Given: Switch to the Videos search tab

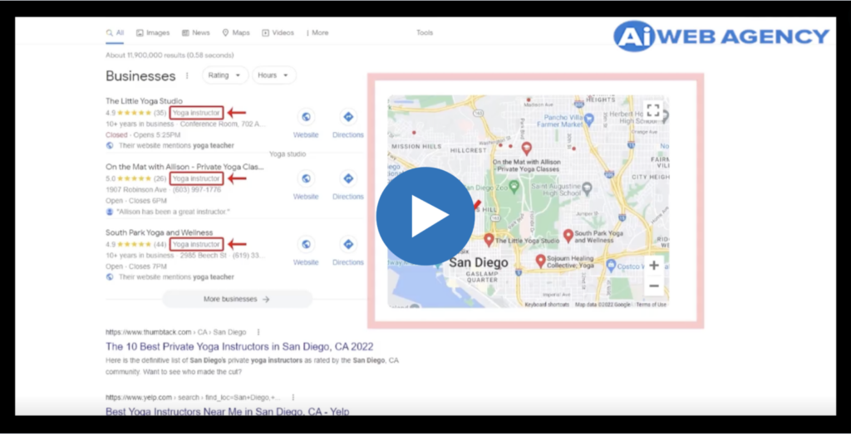Looking at the screenshot, I should coord(278,33).
